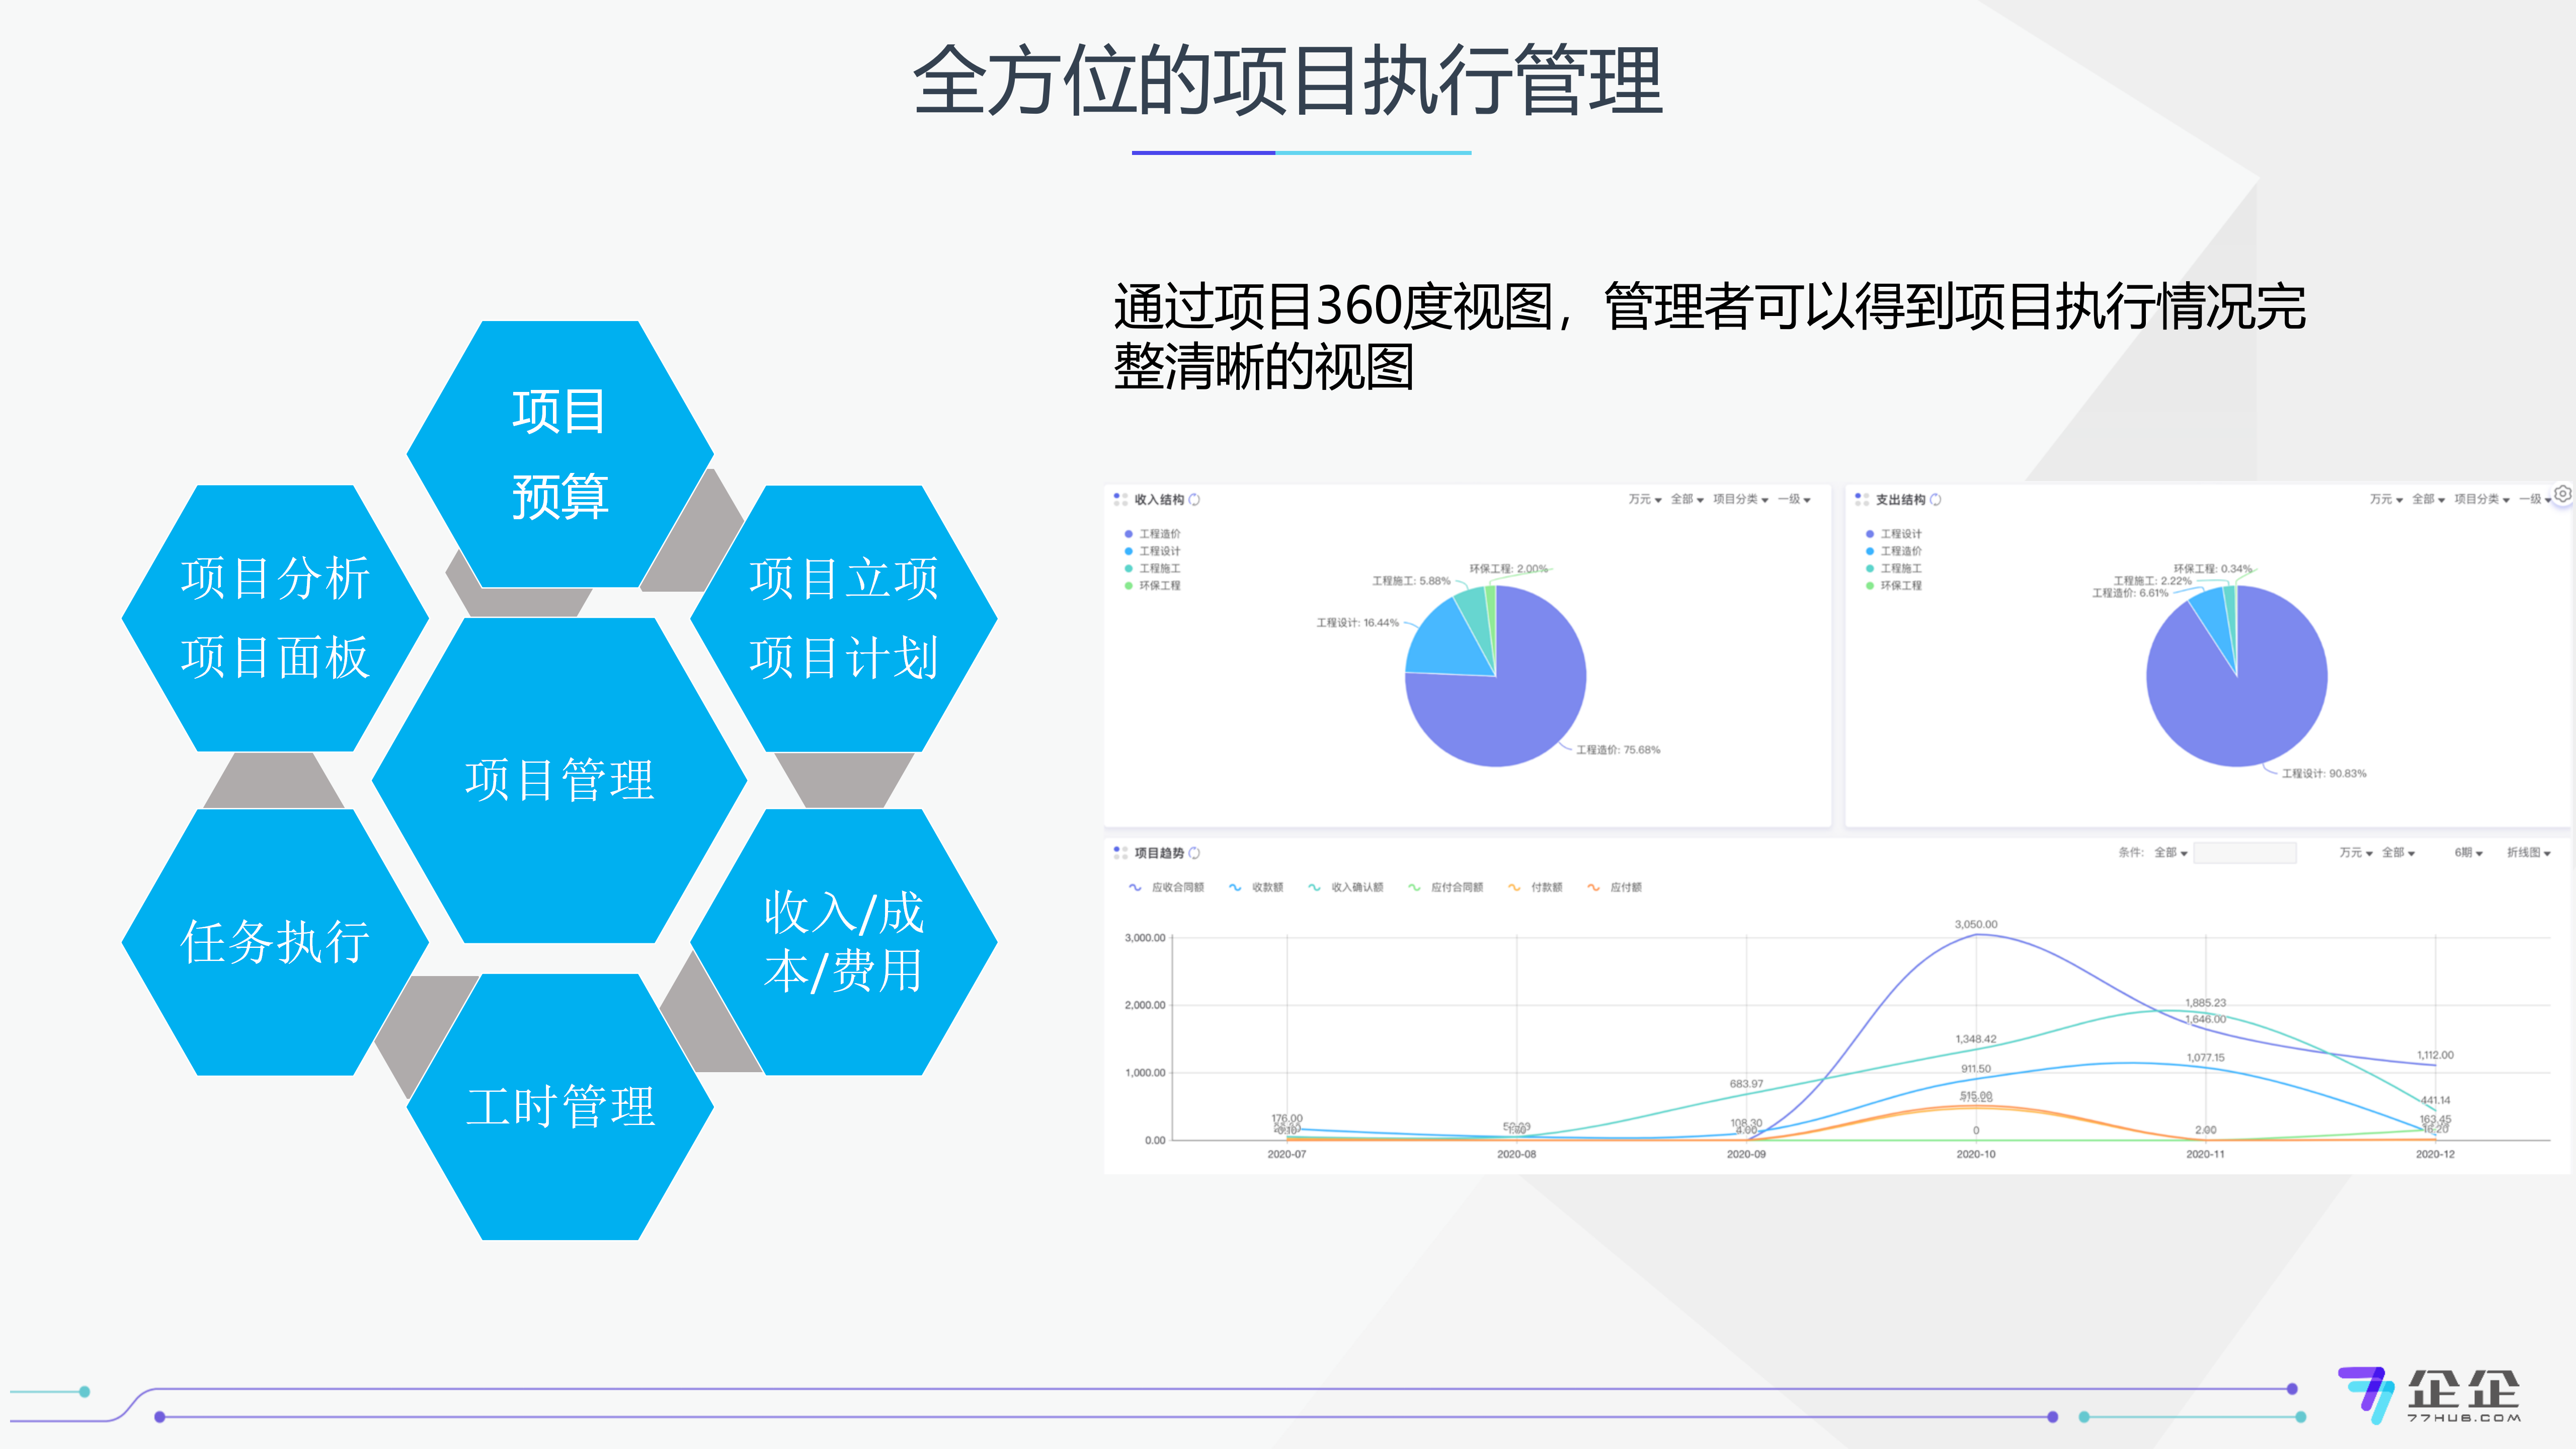Select the 工时管理 hexagon
Viewport: 2576px width, 1449px height.
point(560,1106)
